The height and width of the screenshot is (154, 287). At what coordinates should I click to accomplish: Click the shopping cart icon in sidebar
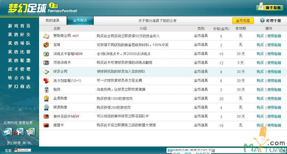pos(30,132)
